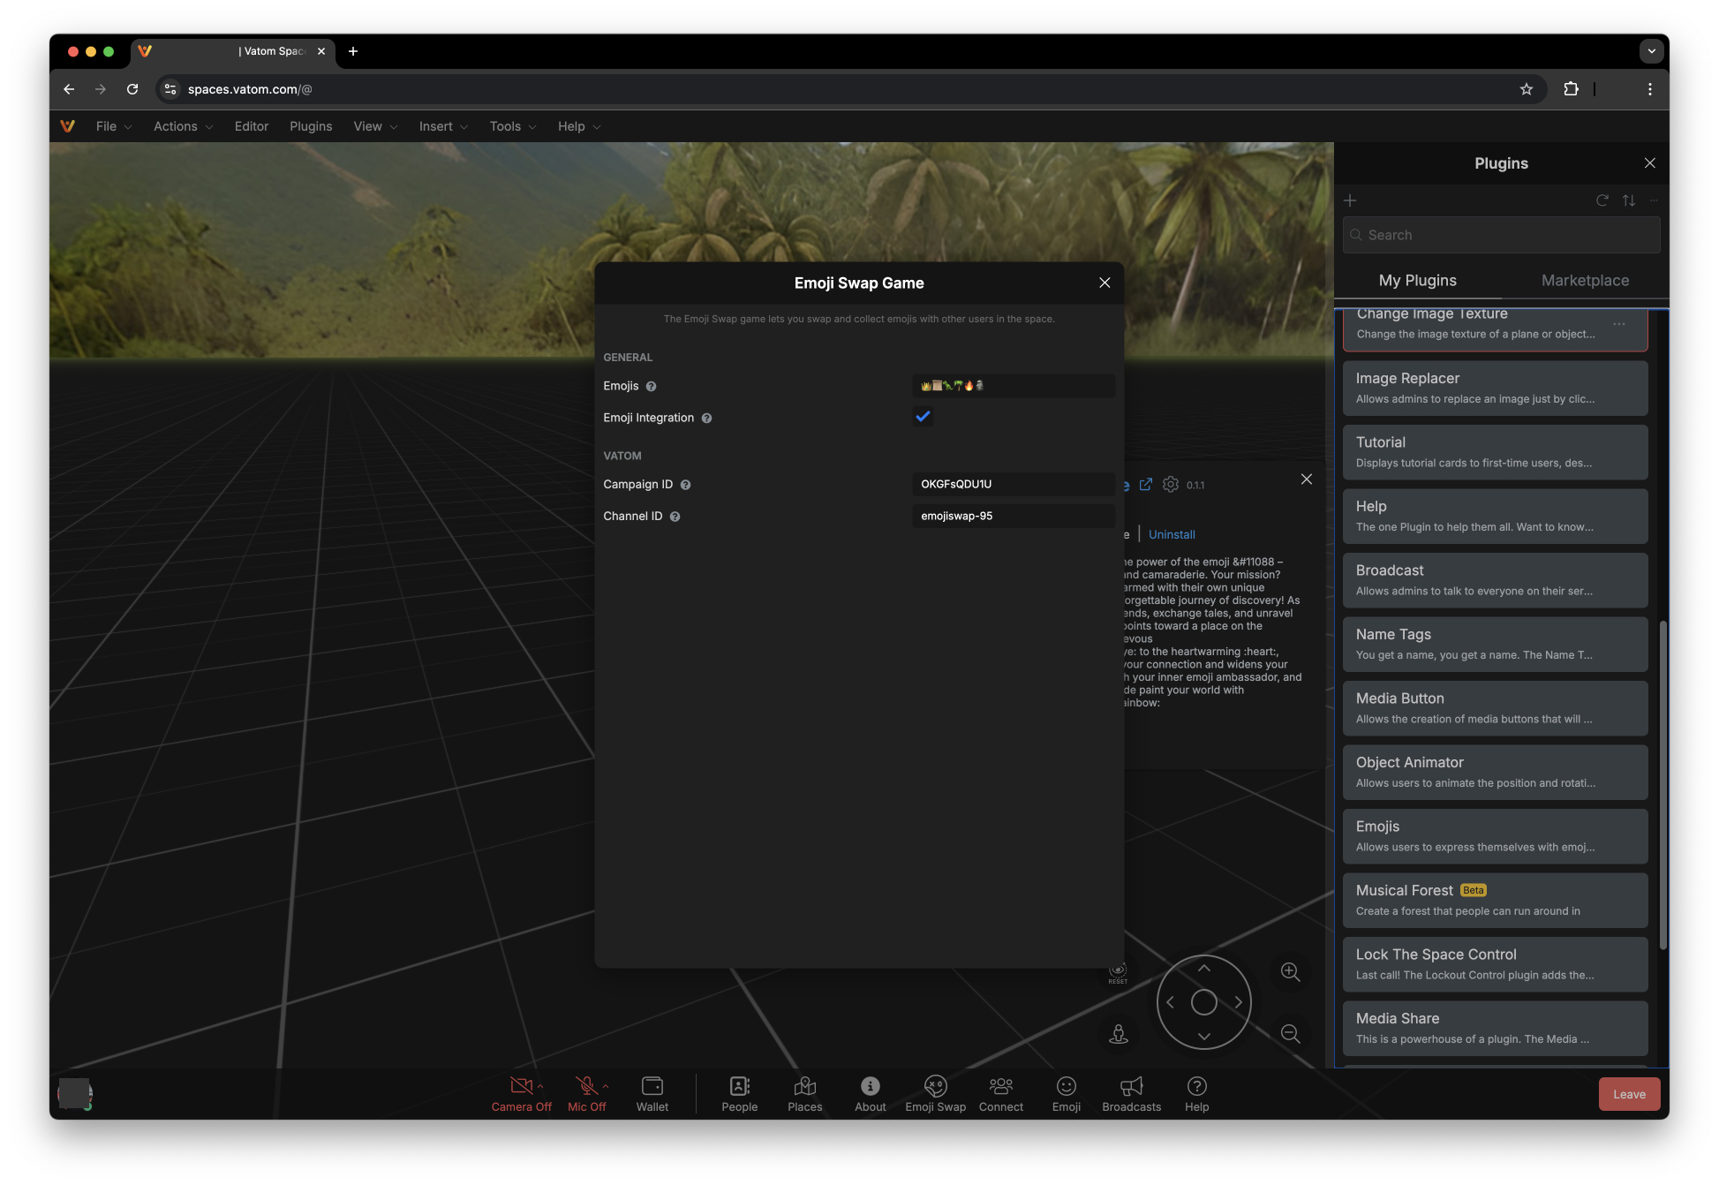
Task: Expand camera options caret
Action: [x=540, y=1086]
